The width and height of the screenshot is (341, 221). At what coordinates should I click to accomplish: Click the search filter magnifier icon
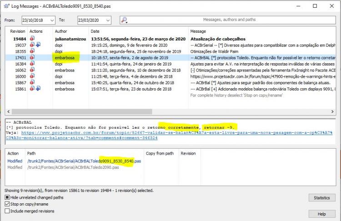click(124, 20)
